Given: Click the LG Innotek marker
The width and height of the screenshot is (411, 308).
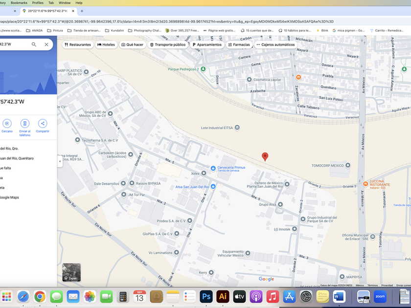Looking at the screenshot, I should [x=295, y=229].
